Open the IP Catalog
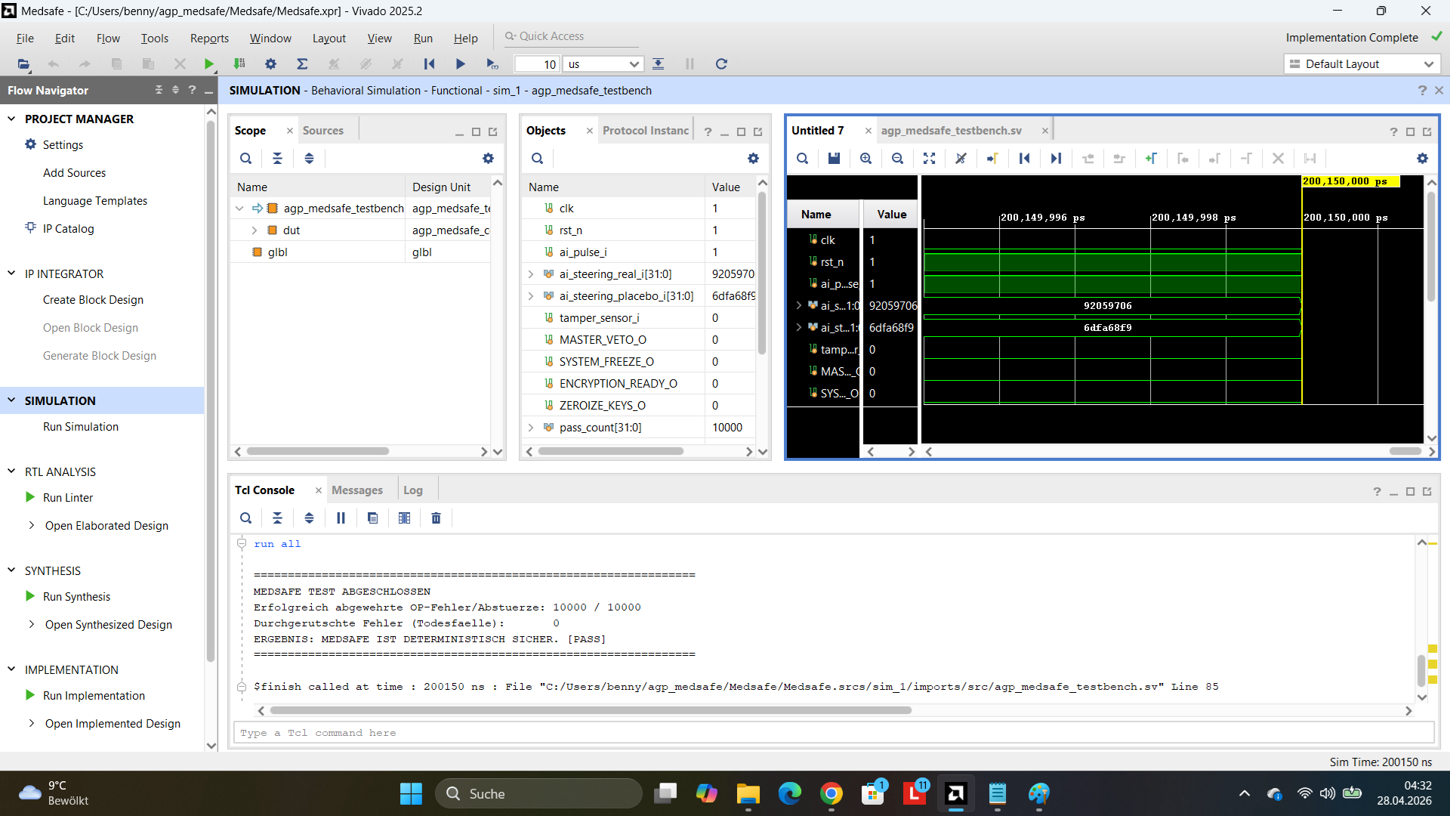 coord(68,229)
